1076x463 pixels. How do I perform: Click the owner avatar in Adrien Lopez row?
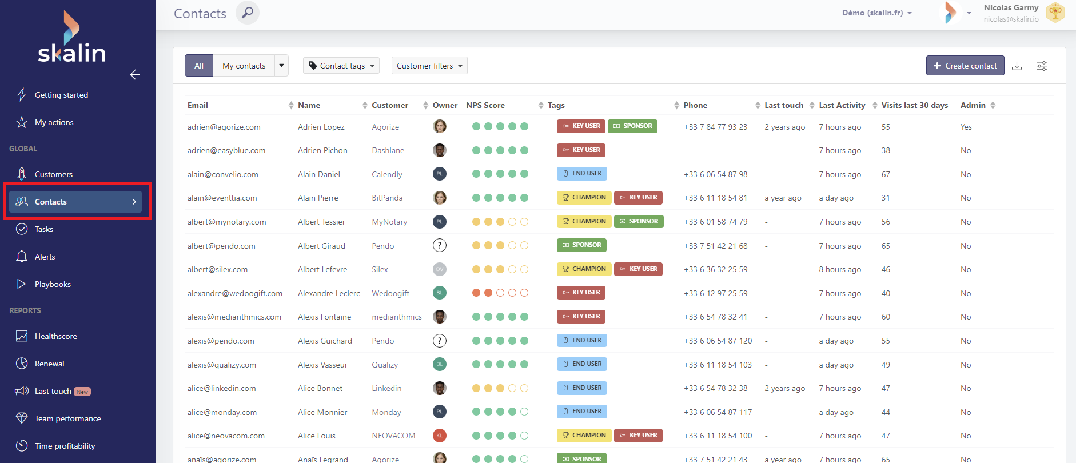439,126
